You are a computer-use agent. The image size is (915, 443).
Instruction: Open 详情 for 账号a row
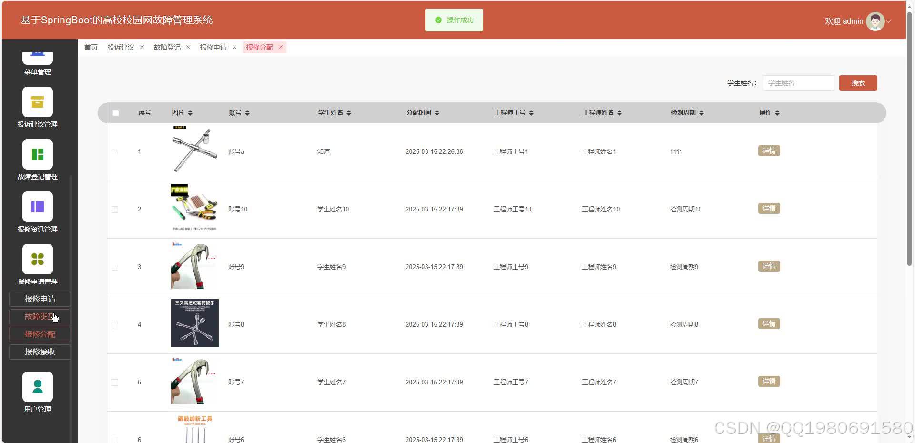[x=769, y=151]
